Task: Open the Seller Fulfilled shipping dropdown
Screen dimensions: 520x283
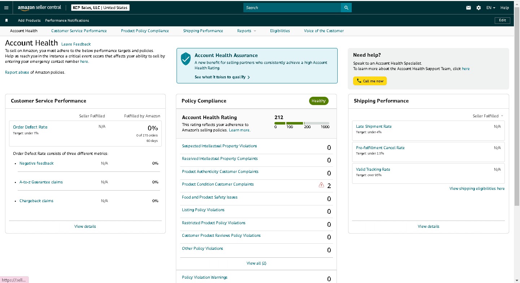Action: pyautogui.click(x=488, y=116)
